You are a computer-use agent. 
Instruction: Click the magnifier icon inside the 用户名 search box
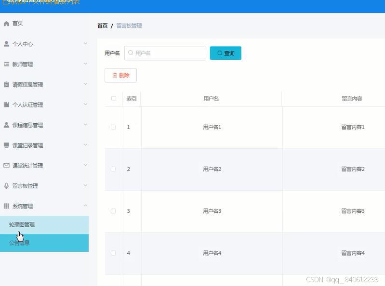click(131, 53)
